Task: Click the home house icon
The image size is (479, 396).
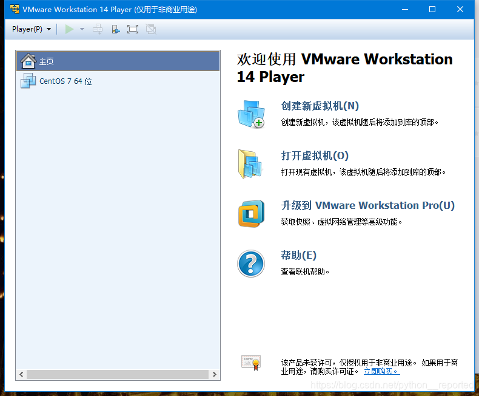Action: click(28, 61)
